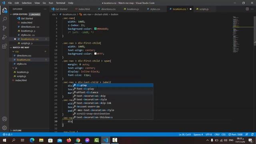The height and width of the screenshot is (144, 256).
Task: Select 'display' autocomplete suggestion
Action: (113, 85)
